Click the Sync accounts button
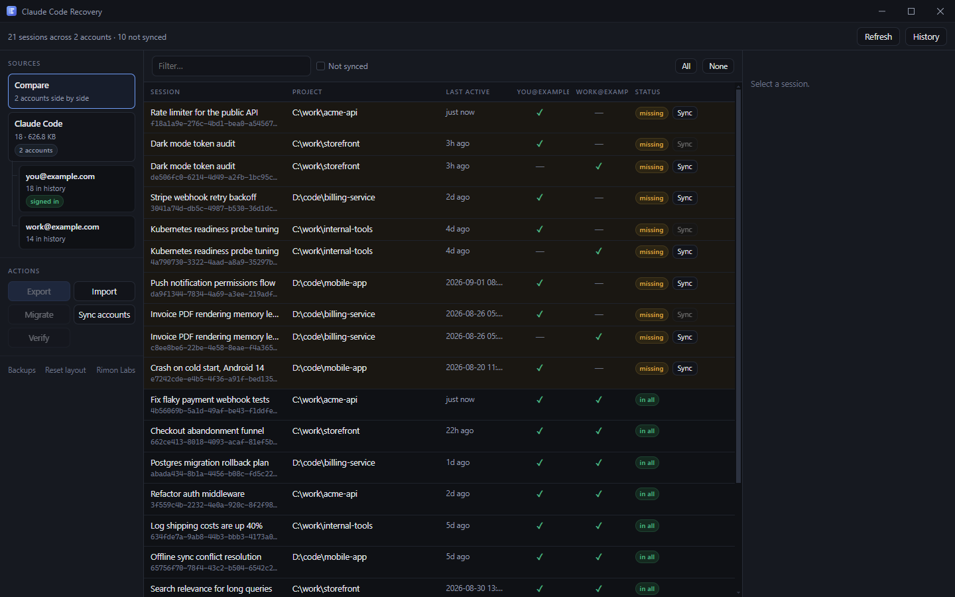 pyautogui.click(x=104, y=315)
